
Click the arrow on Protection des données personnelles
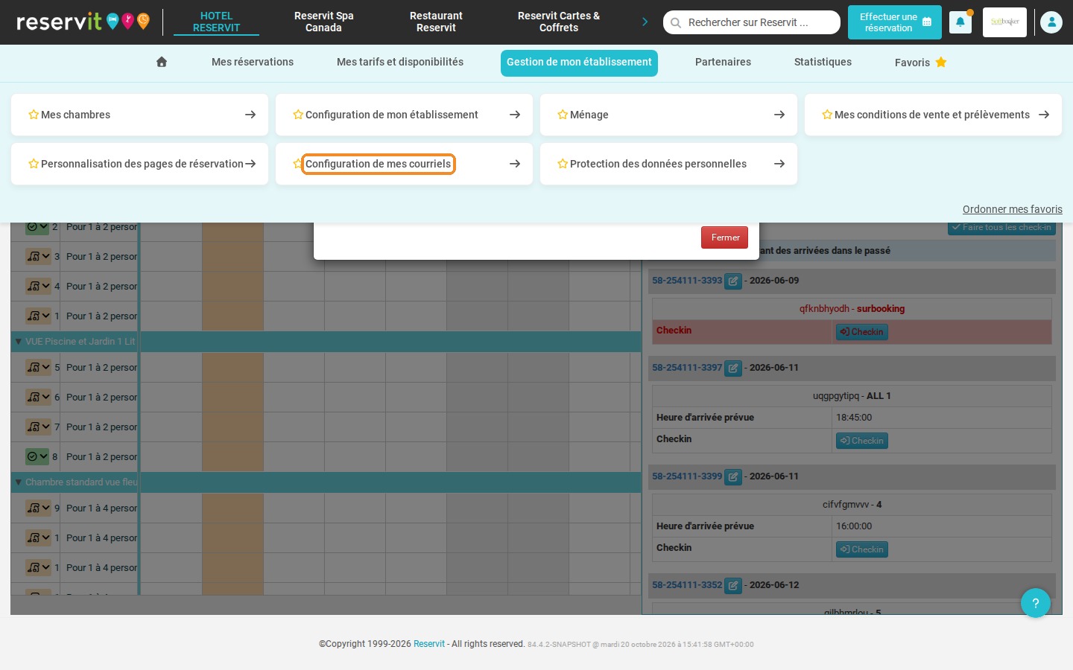[779, 164]
